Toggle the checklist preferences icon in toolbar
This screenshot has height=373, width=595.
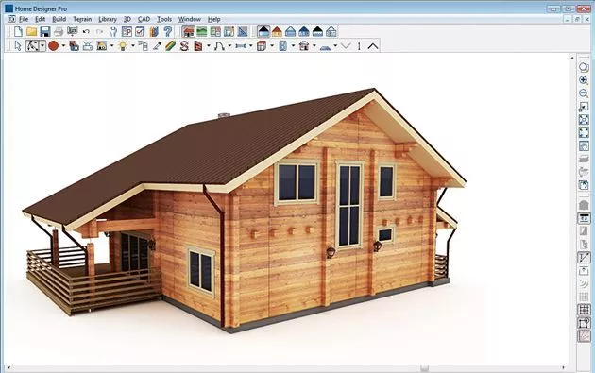[x=140, y=32]
